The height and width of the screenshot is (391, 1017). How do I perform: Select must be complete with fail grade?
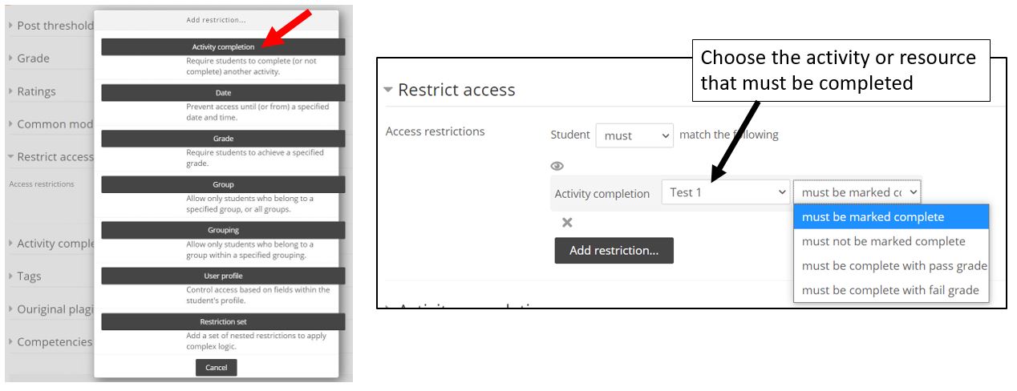[891, 290]
